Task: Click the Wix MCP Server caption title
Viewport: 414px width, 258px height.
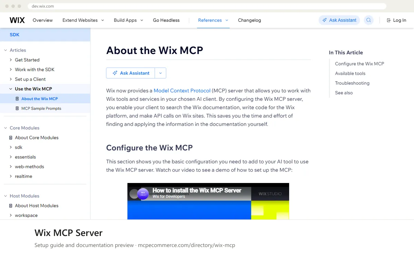Action: 69,233
